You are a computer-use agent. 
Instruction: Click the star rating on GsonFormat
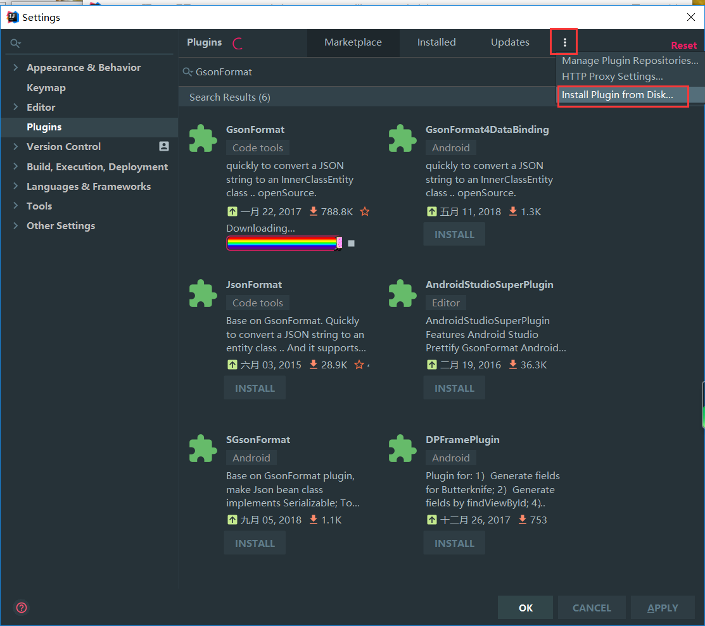[365, 211]
